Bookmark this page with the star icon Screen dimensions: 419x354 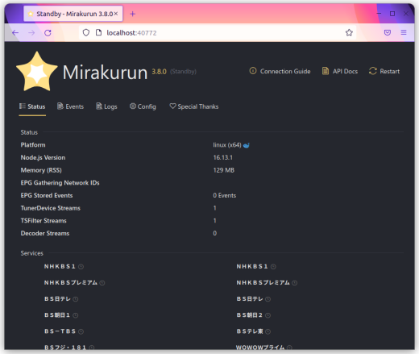click(349, 33)
